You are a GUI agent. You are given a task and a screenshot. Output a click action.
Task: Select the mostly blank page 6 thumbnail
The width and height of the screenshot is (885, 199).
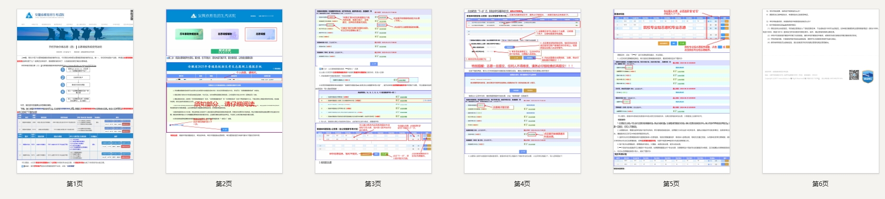821,91
